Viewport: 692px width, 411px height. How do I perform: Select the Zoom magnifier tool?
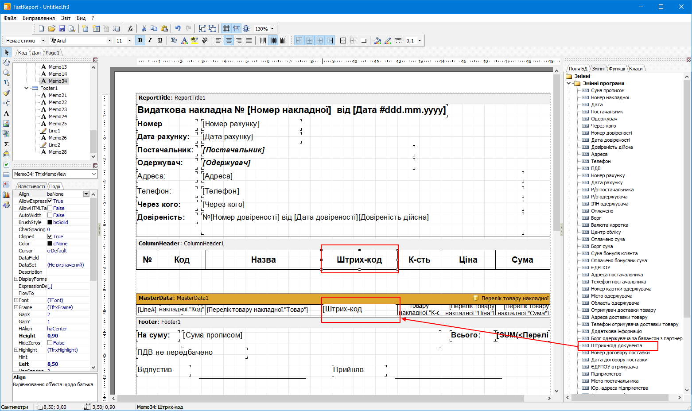coord(6,73)
